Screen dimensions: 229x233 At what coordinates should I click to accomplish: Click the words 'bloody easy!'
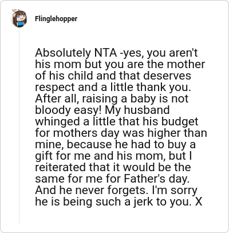tap(69, 110)
